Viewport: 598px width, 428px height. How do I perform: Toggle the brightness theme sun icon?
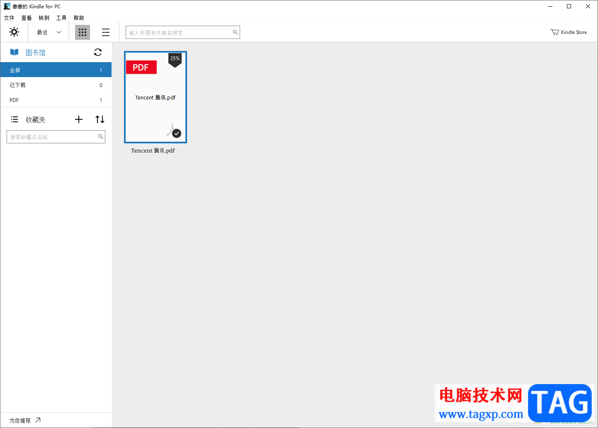tap(14, 32)
